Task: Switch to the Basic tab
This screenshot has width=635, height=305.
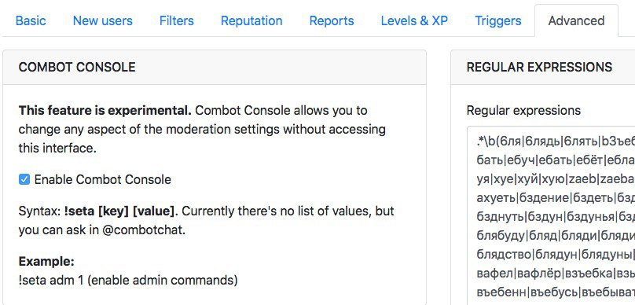Action: tap(31, 20)
